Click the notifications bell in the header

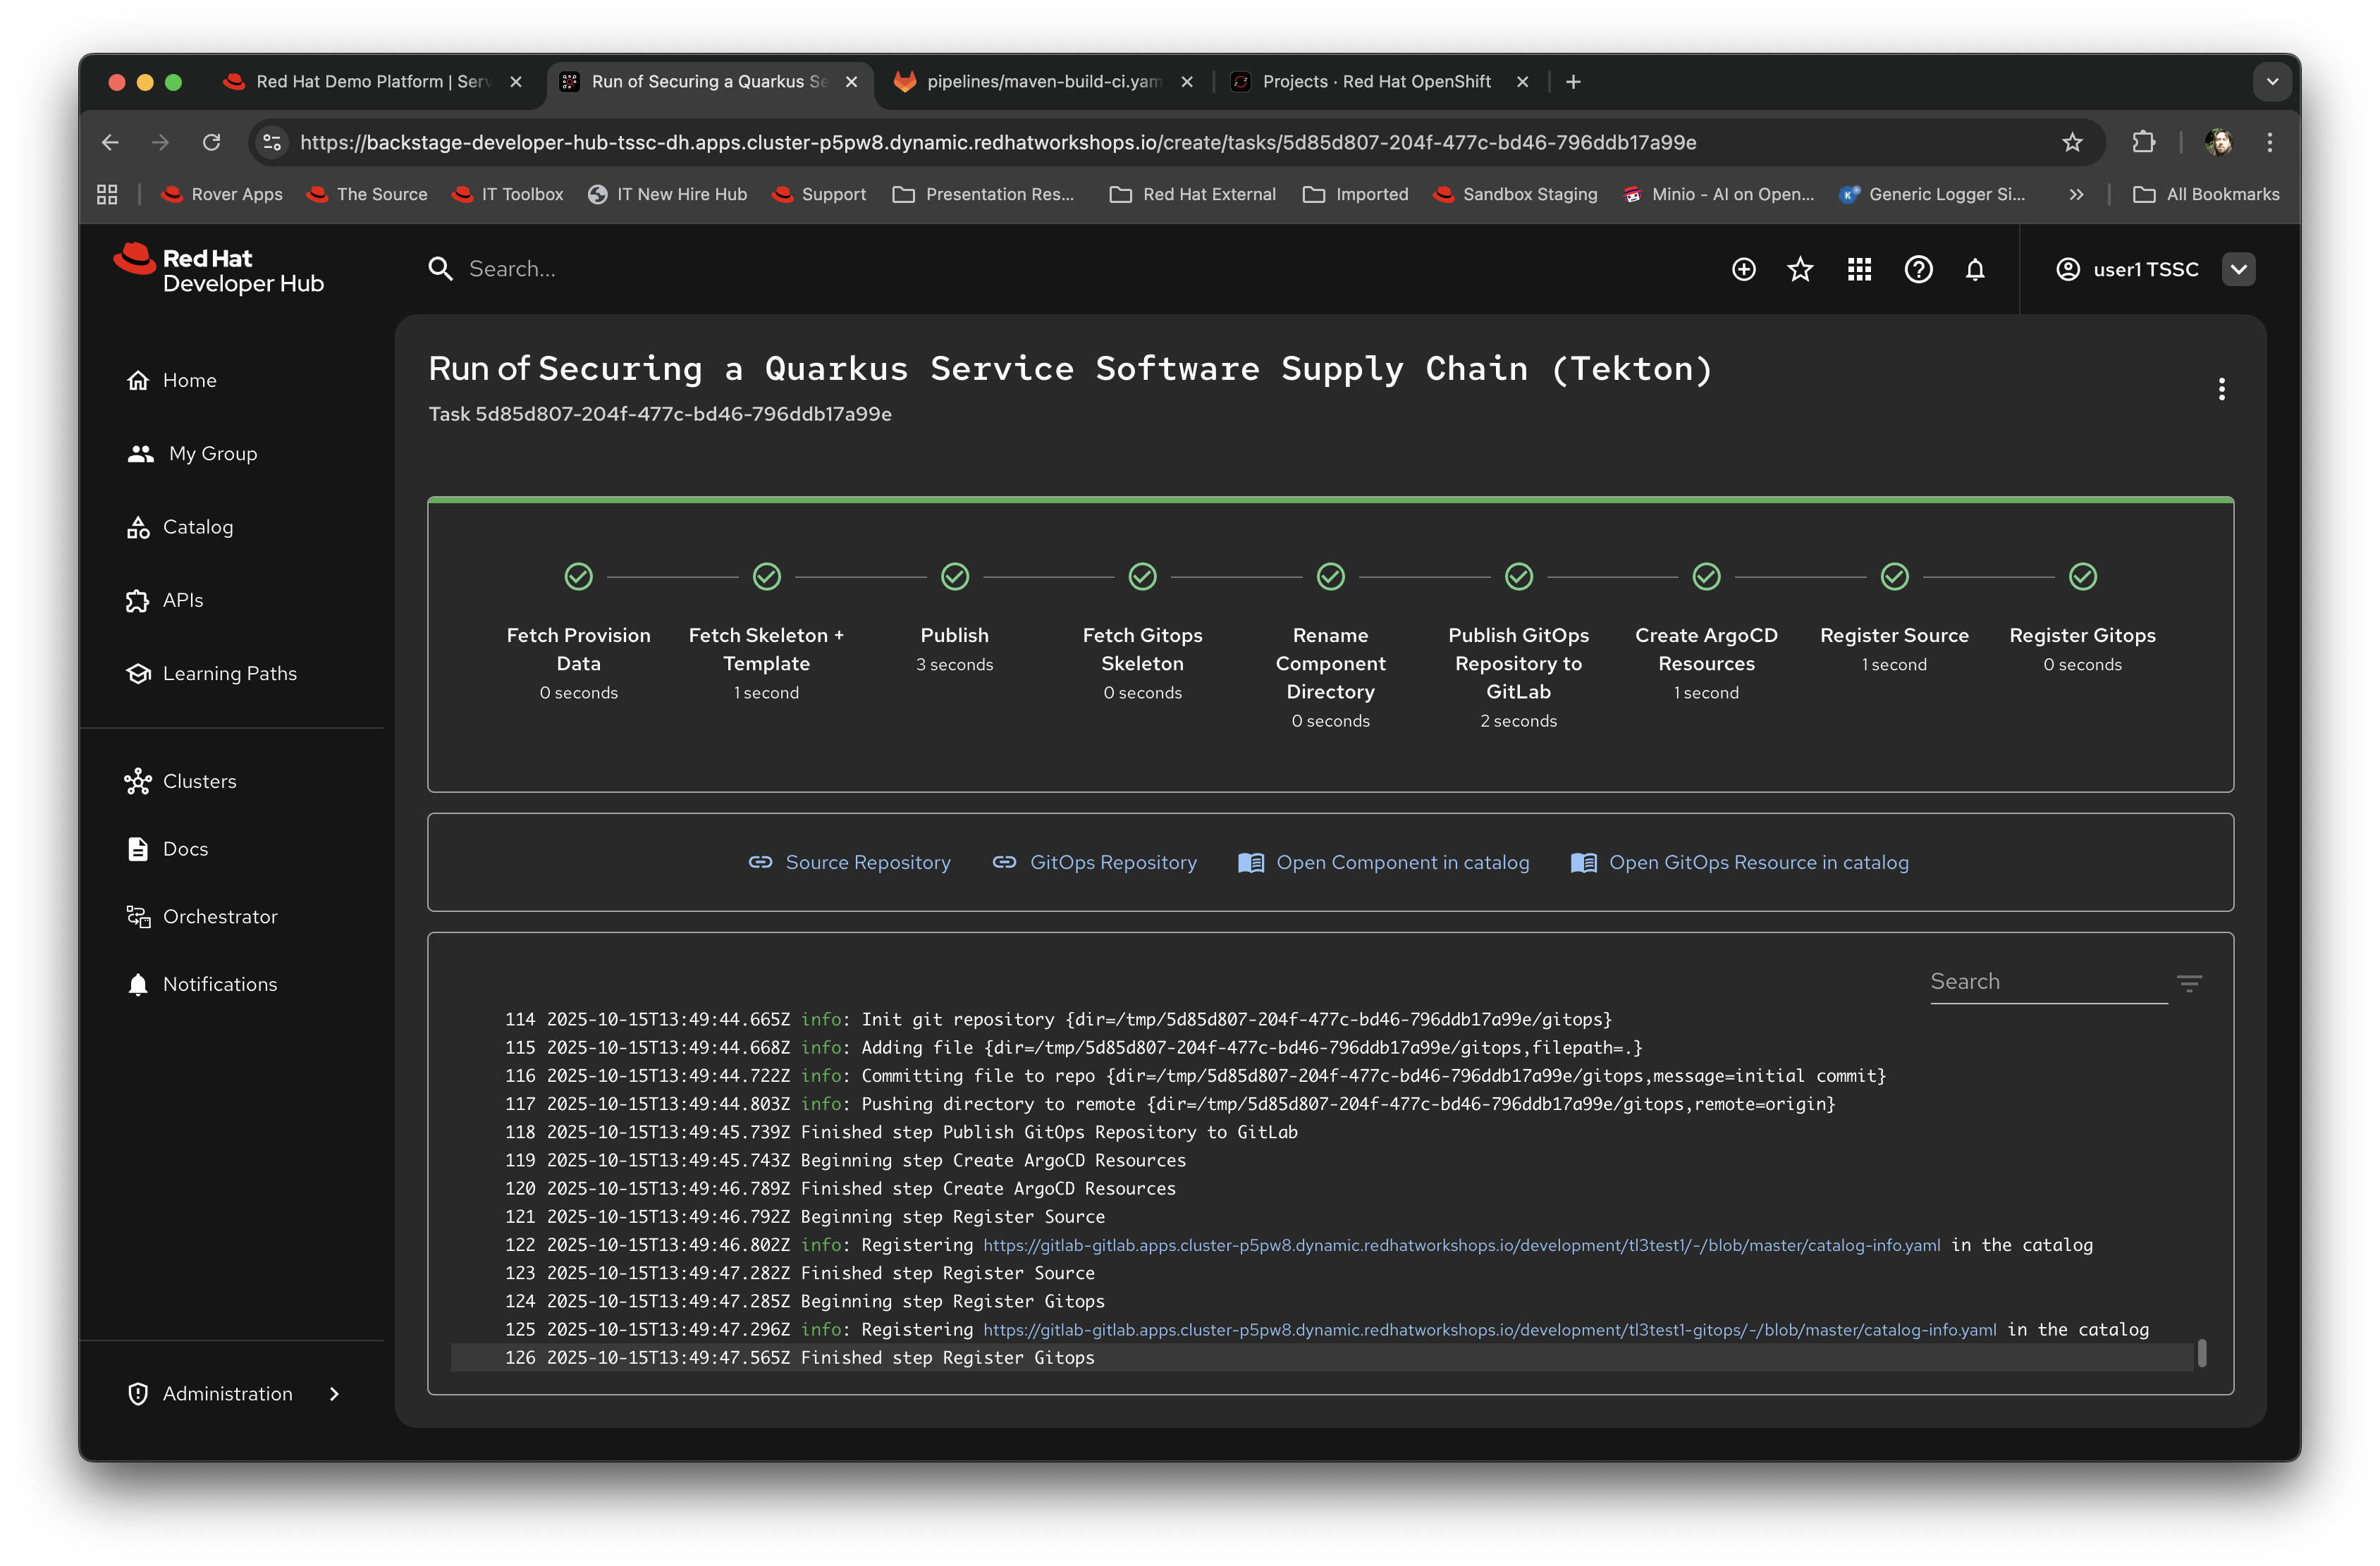(1976, 269)
